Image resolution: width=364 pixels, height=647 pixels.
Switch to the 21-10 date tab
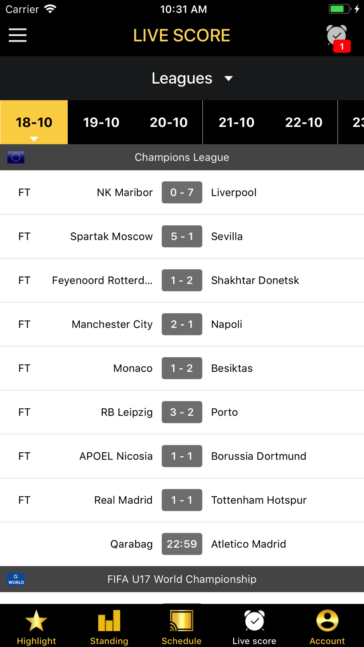237,122
